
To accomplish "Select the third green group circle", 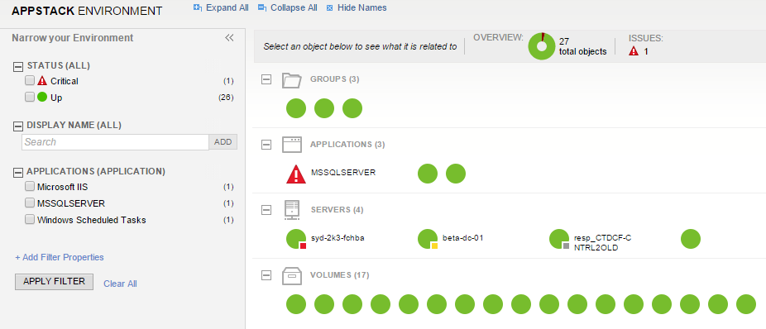I will [x=352, y=108].
